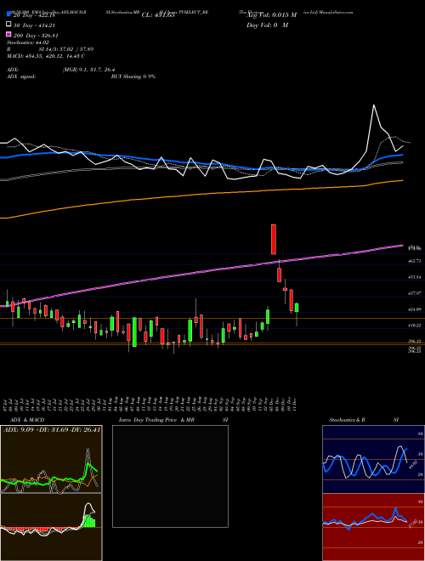Click the 'BUY Slowing @ 9%' signal text
The image size is (425, 561).
(x=133, y=76)
